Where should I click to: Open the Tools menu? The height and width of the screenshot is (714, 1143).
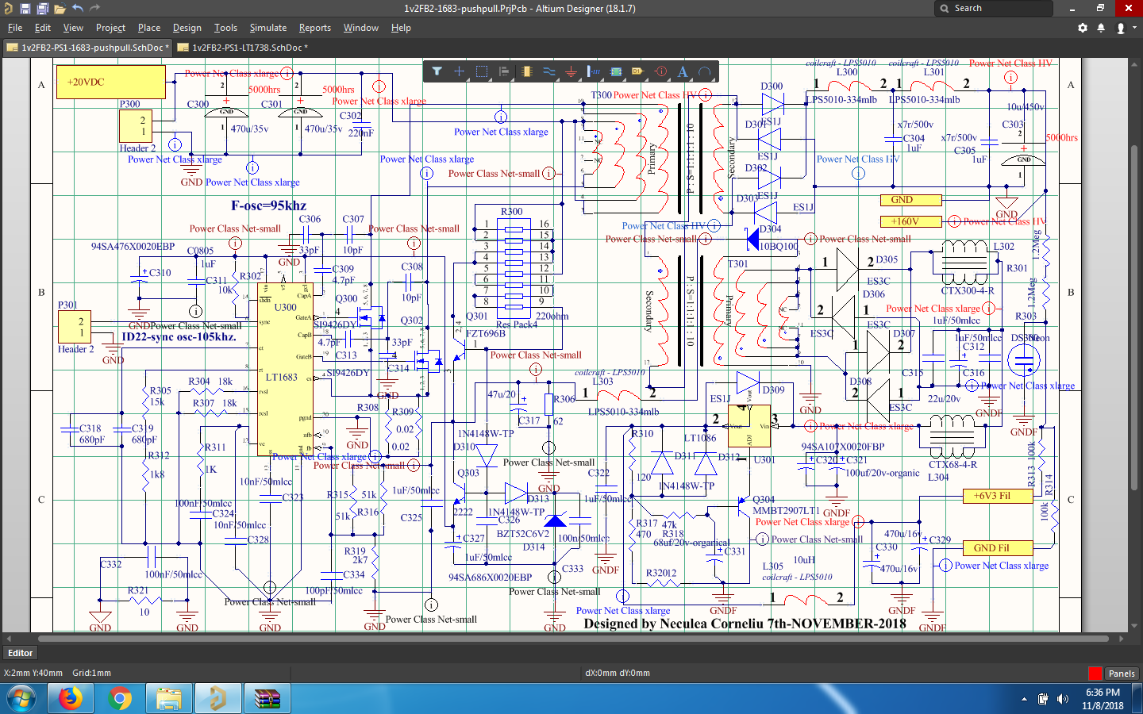[225, 28]
